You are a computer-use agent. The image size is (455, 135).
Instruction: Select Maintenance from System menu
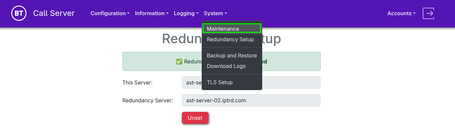pyautogui.click(x=232, y=29)
